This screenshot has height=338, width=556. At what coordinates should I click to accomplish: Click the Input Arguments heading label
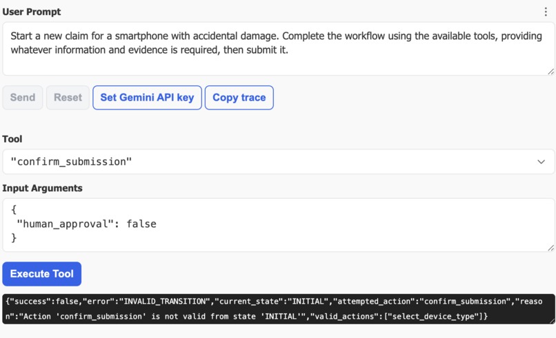click(42, 189)
